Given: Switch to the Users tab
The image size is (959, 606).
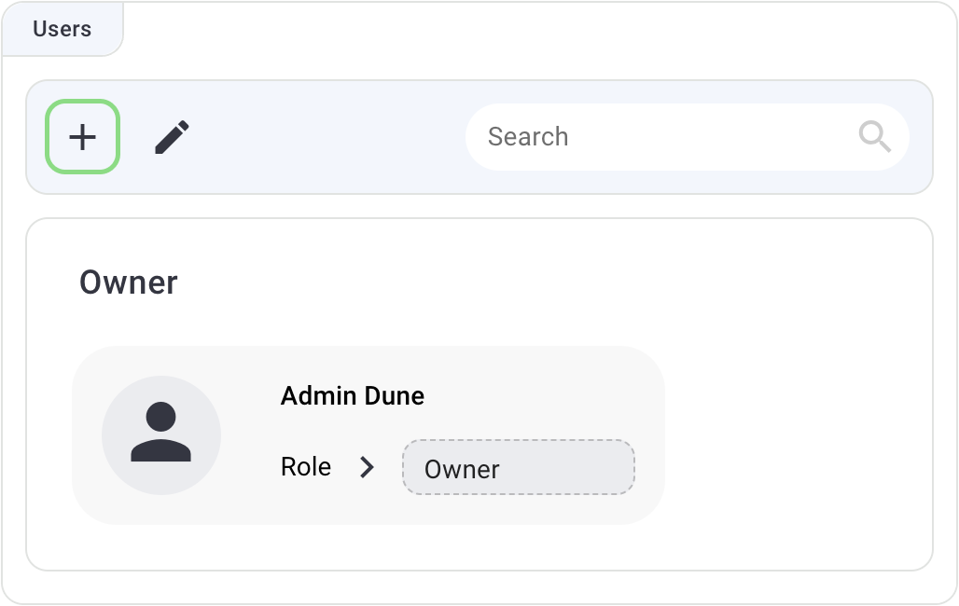Looking at the screenshot, I should [x=63, y=29].
